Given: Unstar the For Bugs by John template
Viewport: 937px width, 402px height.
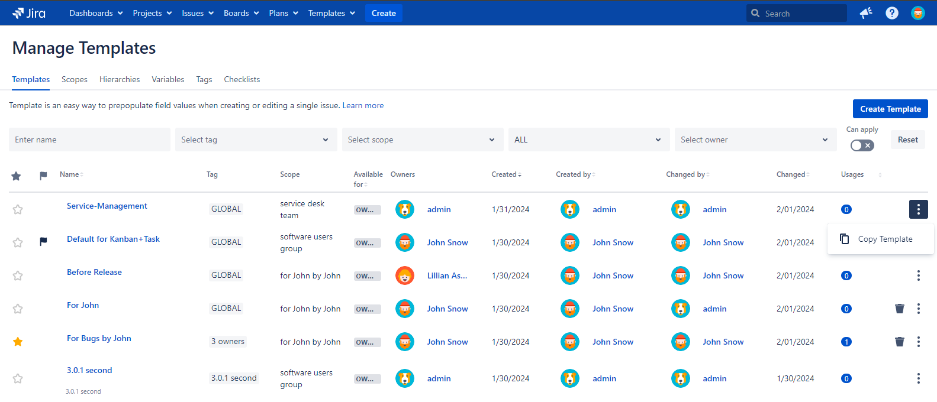Looking at the screenshot, I should click(x=18, y=342).
